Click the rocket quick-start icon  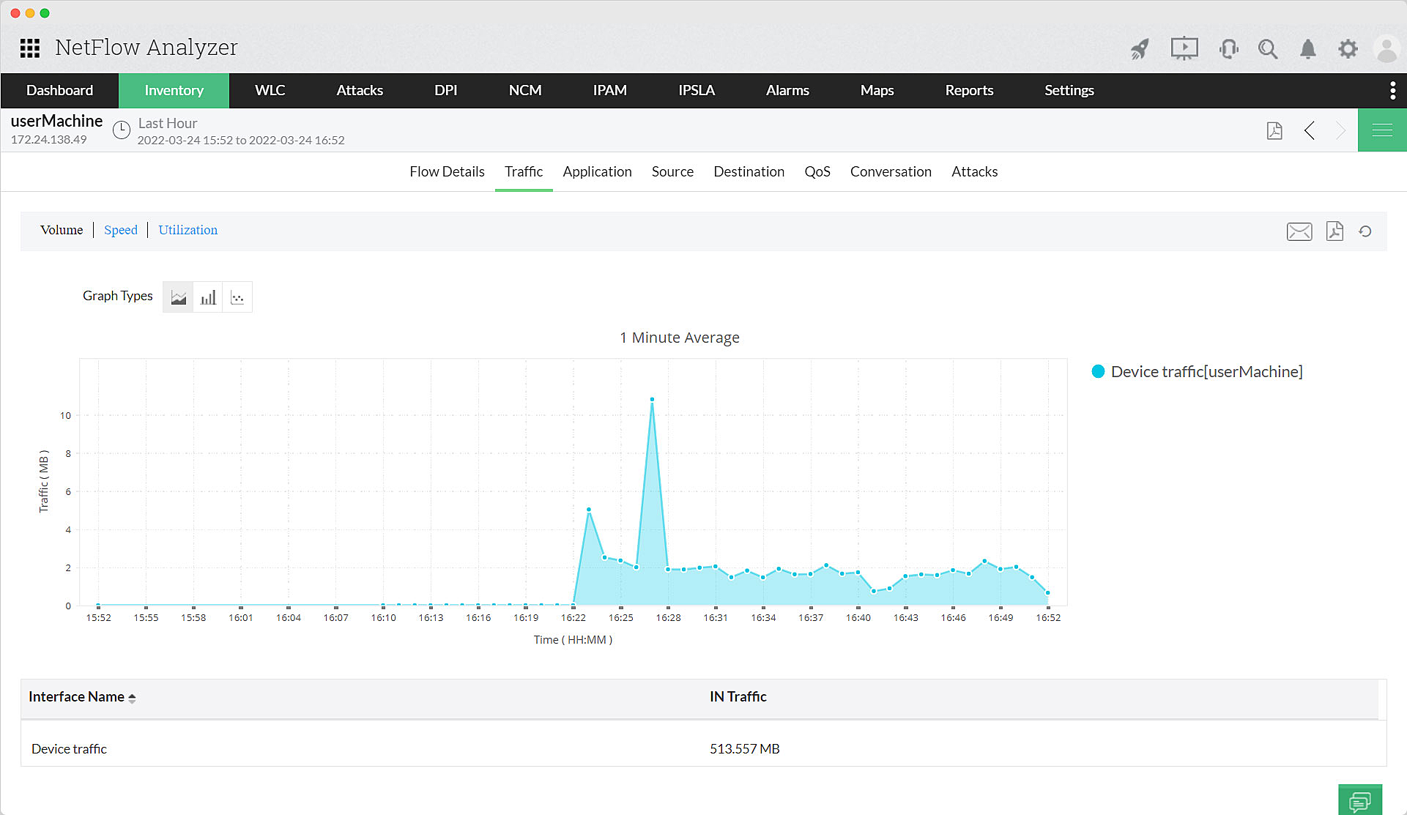pyautogui.click(x=1140, y=49)
